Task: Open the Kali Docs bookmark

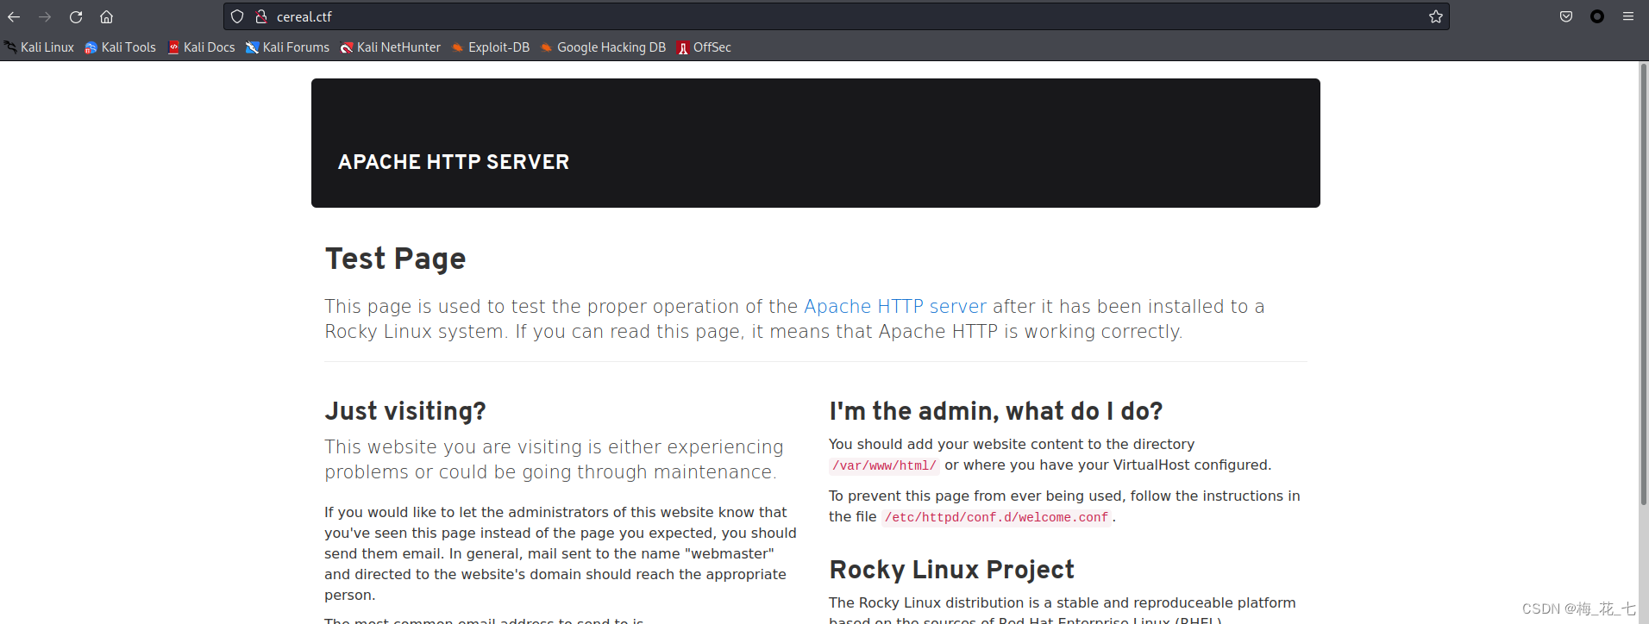Action: pyautogui.click(x=201, y=47)
